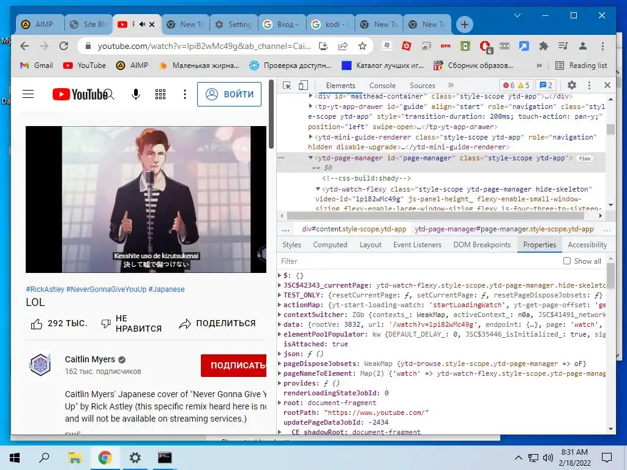Reload the page

(64, 46)
